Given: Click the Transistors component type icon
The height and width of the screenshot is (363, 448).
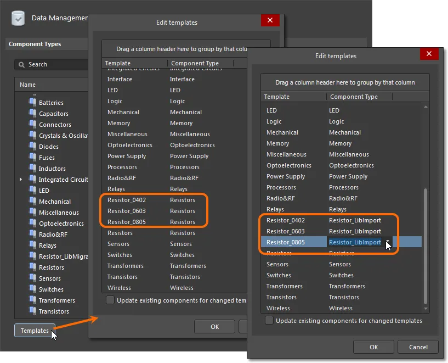Looking at the screenshot, I should coord(32,311).
